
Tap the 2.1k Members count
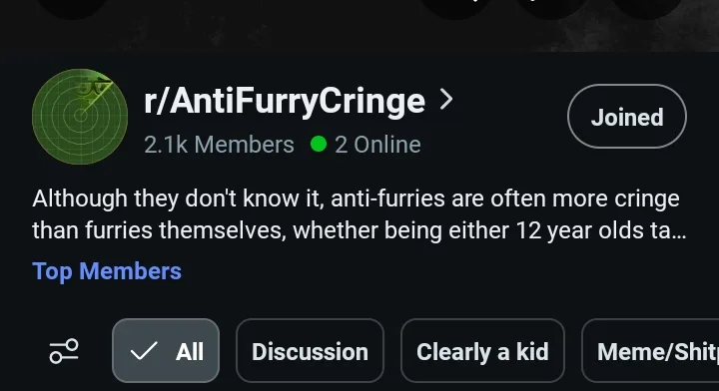(219, 145)
